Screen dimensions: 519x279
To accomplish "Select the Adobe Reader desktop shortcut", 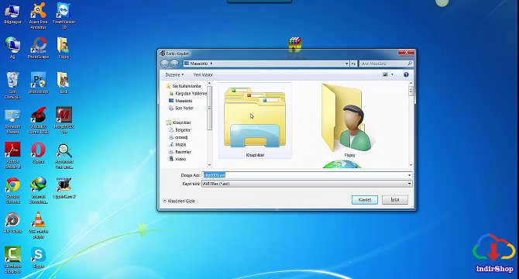I will tap(12, 156).
